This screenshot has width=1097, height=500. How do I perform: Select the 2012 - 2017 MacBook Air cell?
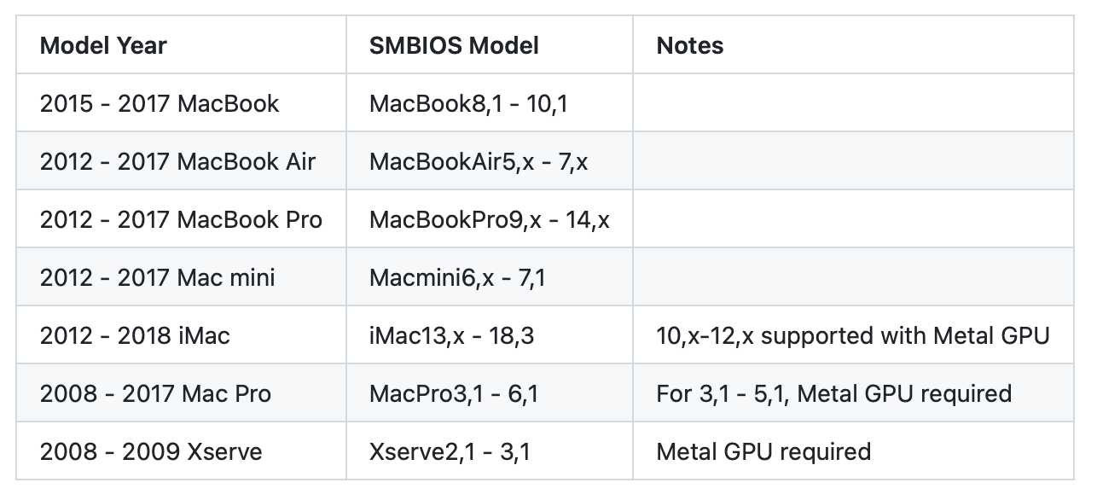coord(177,161)
